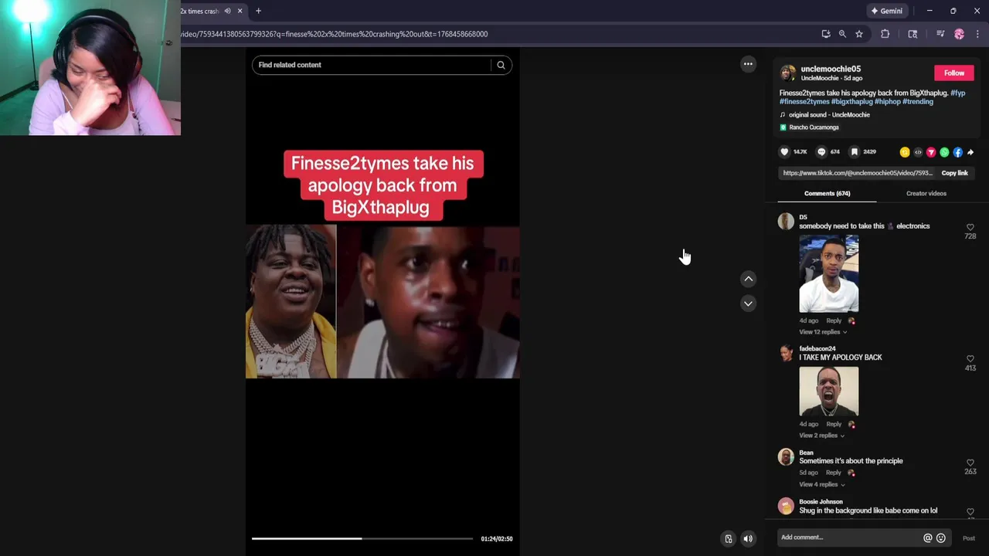Switch to the Creator videos tab
The width and height of the screenshot is (989, 556).
926,194
